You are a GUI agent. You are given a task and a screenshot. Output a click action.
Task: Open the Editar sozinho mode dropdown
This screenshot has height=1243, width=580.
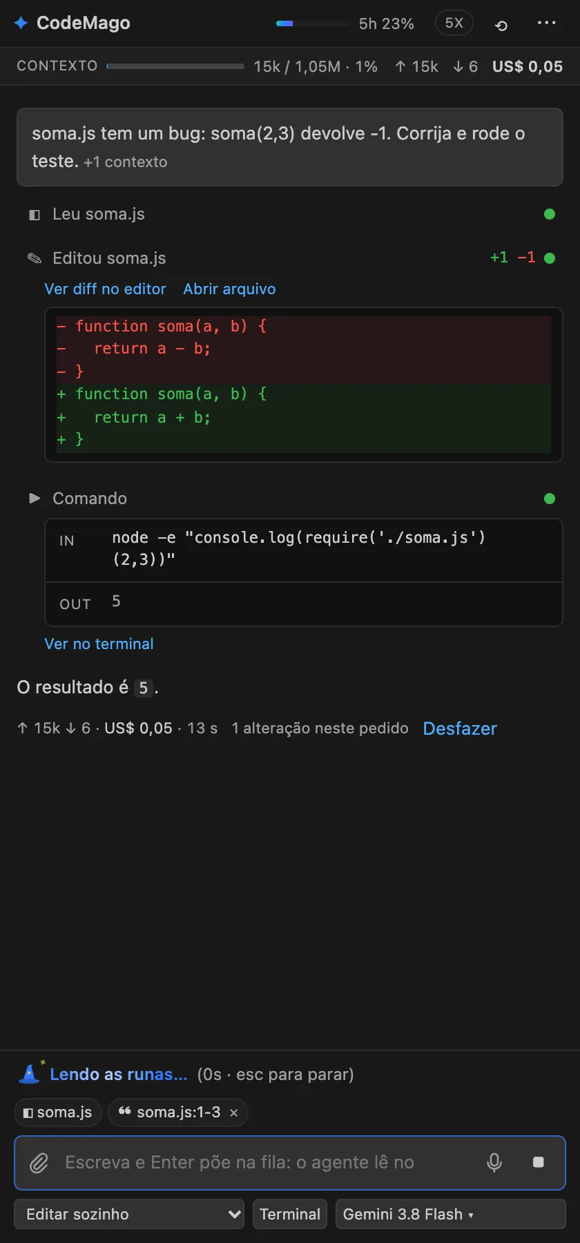pos(129,1214)
